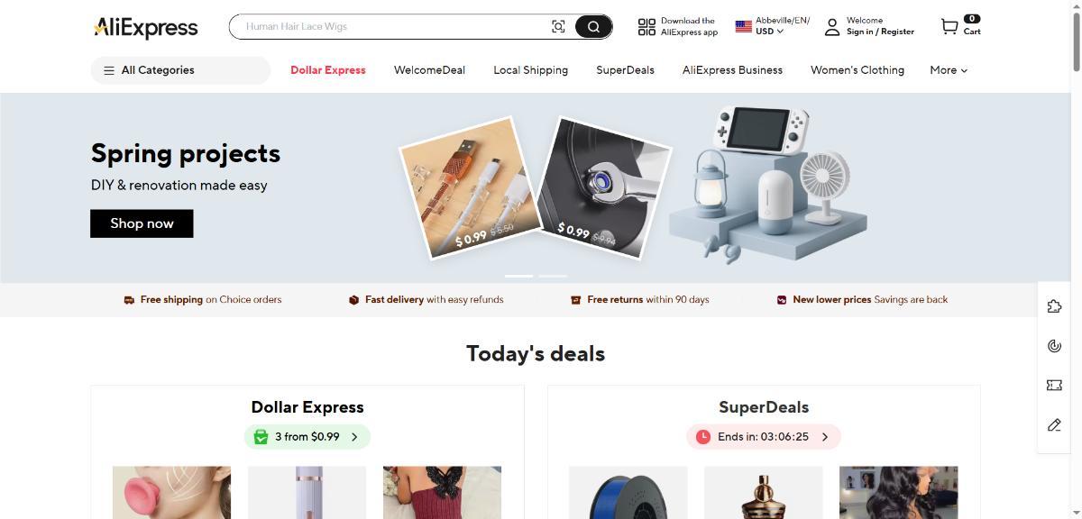Go to SuperDeals in navigation bar
Screen dimensions: 1082x519
pyautogui.click(x=625, y=70)
